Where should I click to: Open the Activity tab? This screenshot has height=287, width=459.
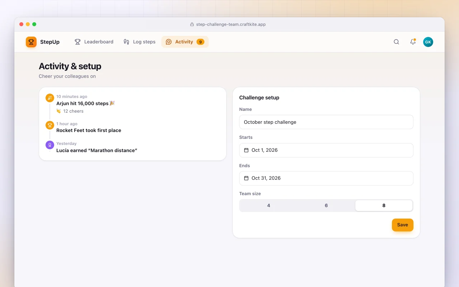185,42
